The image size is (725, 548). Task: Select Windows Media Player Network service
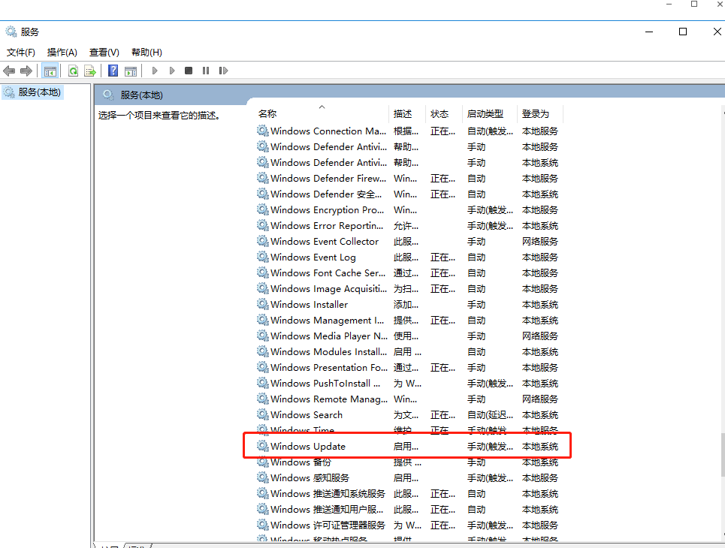click(407, 336)
